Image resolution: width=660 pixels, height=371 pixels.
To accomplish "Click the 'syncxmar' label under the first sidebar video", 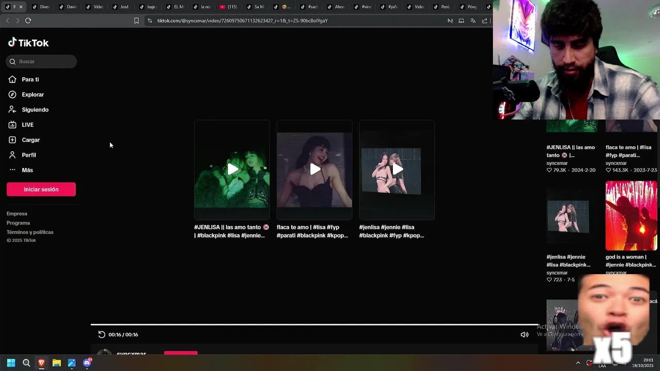I will pos(557,163).
